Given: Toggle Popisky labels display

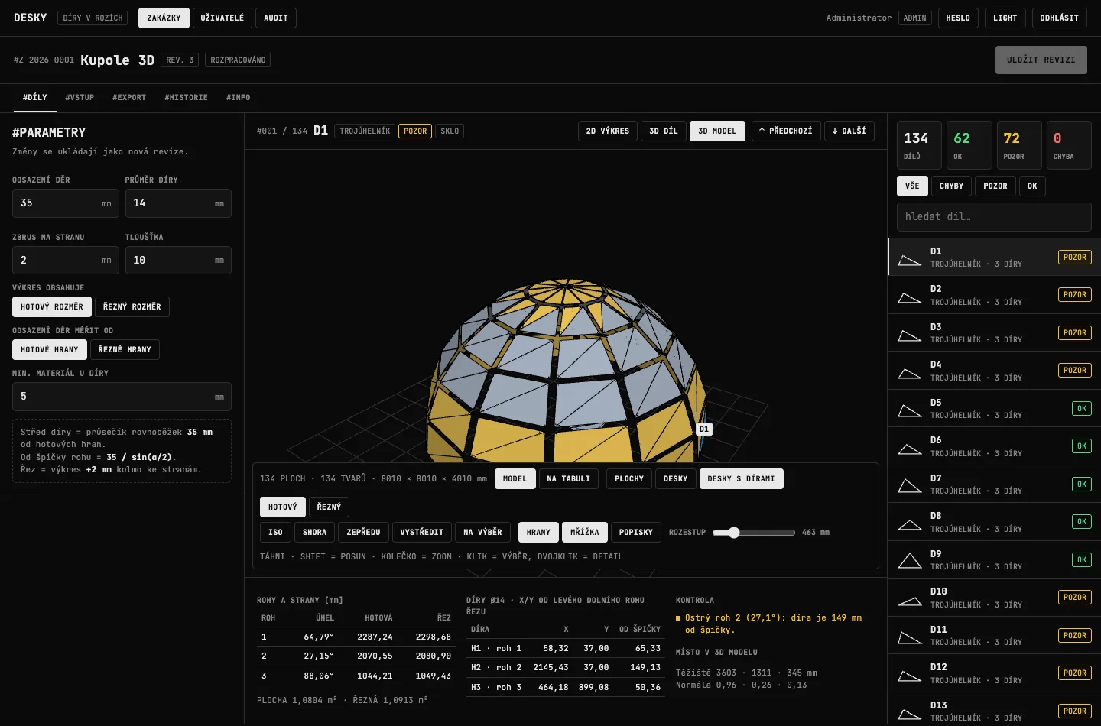Looking at the screenshot, I should [636, 532].
